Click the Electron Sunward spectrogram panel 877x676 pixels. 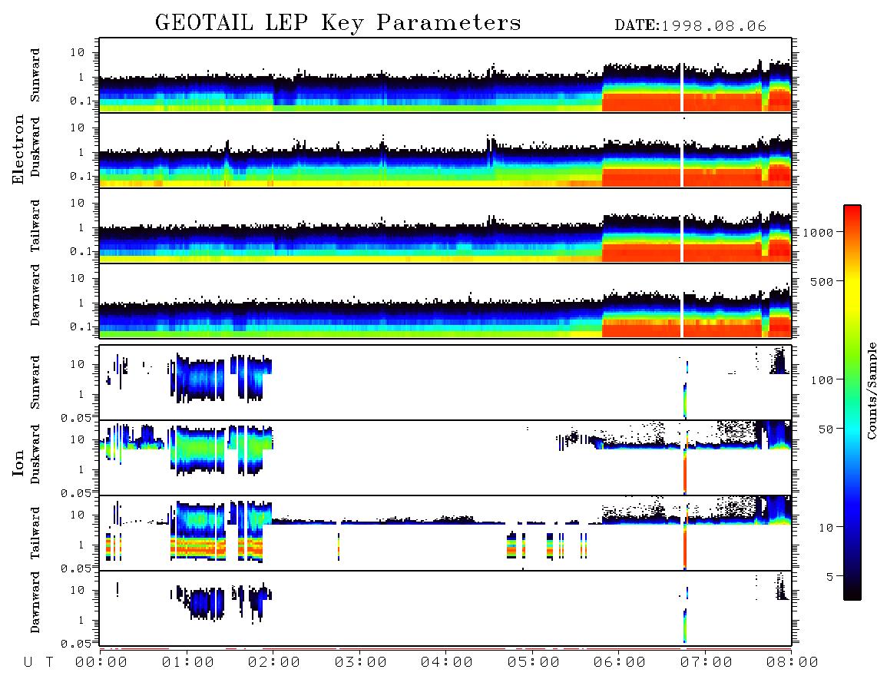(445, 75)
